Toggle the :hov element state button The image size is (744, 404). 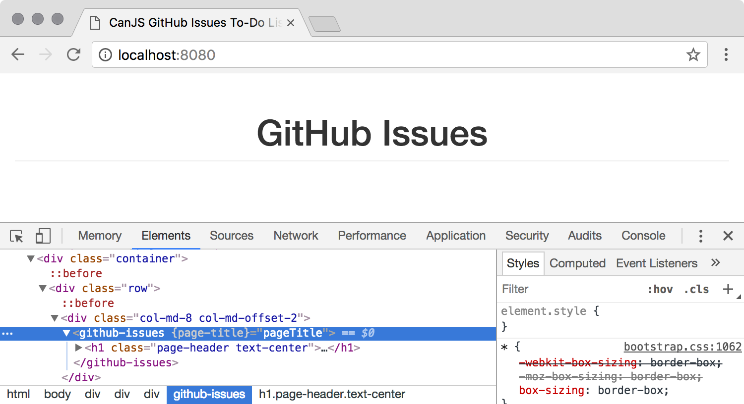point(660,290)
